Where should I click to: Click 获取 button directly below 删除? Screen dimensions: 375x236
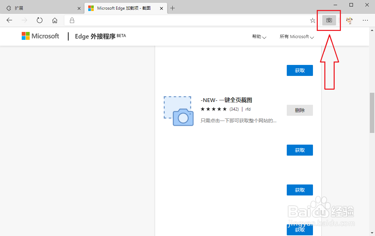pos(300,150)
